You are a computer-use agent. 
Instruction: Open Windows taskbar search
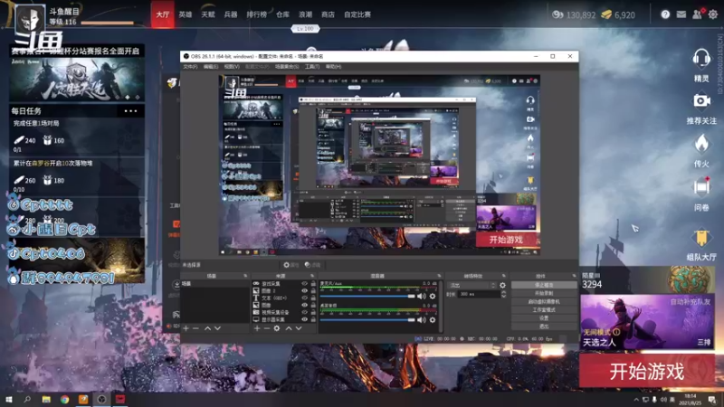pos(27,399)
